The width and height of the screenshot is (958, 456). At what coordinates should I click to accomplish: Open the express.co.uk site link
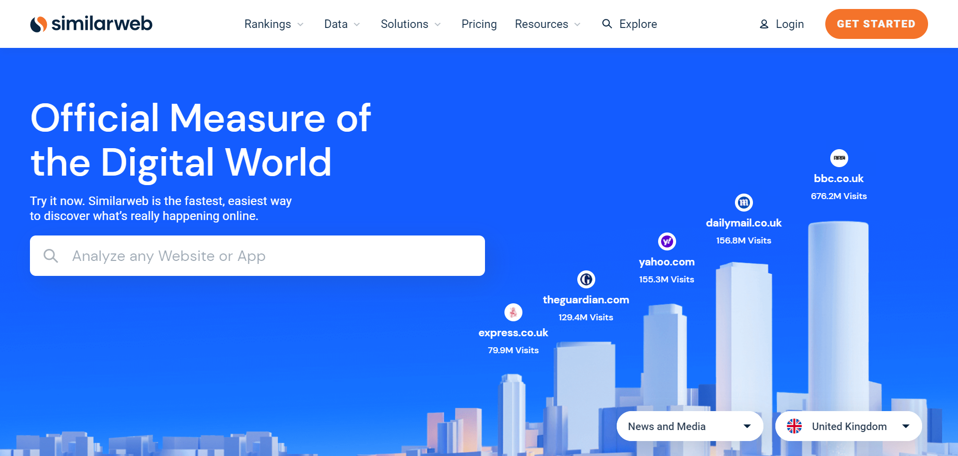tap(513, 333)
